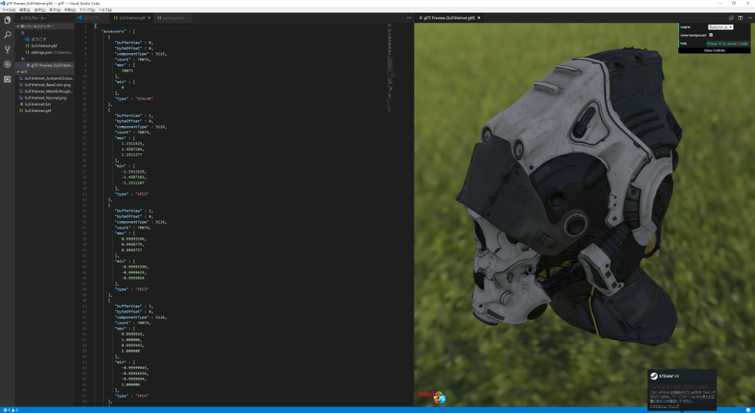Screen dimensions: 755x413
Task: Toggle the show background checkbox
Action: 711,35
